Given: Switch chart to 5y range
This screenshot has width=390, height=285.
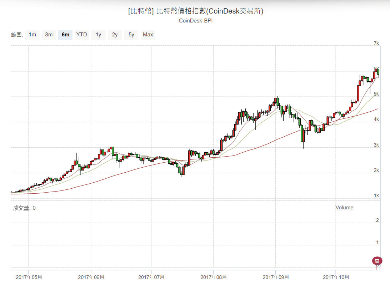Looking at the screenshot, I should (131, 35).
